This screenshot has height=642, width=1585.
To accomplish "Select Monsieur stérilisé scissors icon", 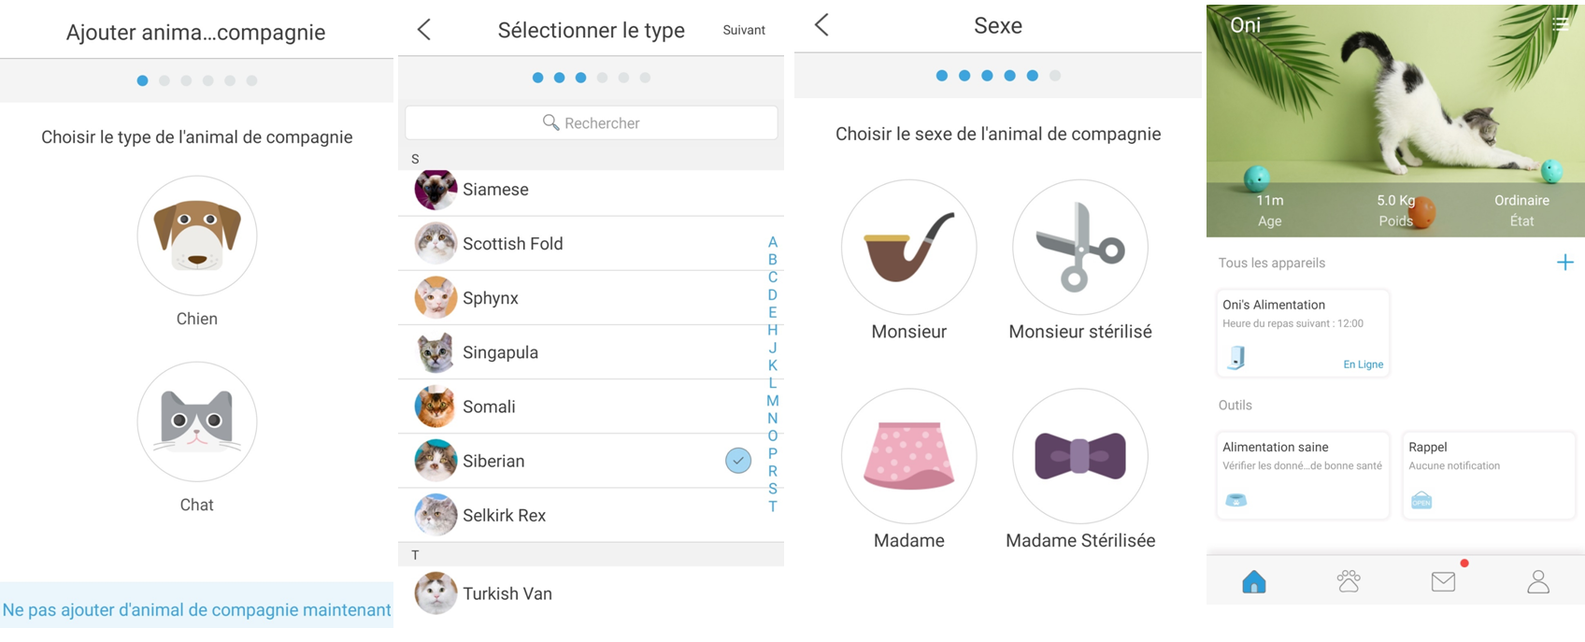I will click(1080, 248).
